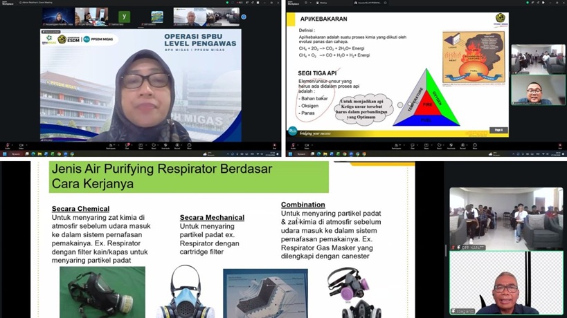Click 'Combination' heading on slide
567x318 pixels.
pyautogui.click(x=303, y=205)
